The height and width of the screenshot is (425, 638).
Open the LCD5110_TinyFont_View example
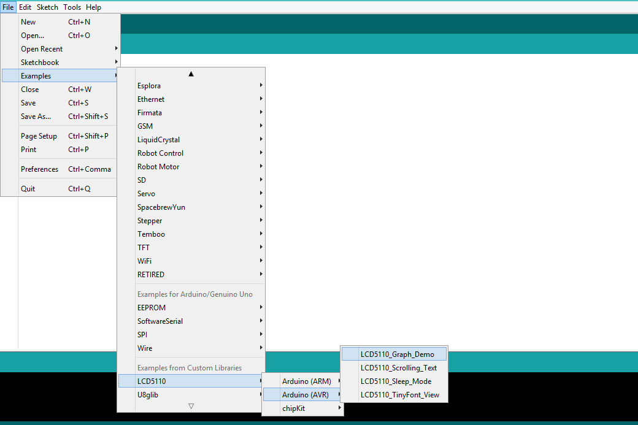pos(394,394)
